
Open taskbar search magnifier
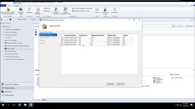point(8,105)
